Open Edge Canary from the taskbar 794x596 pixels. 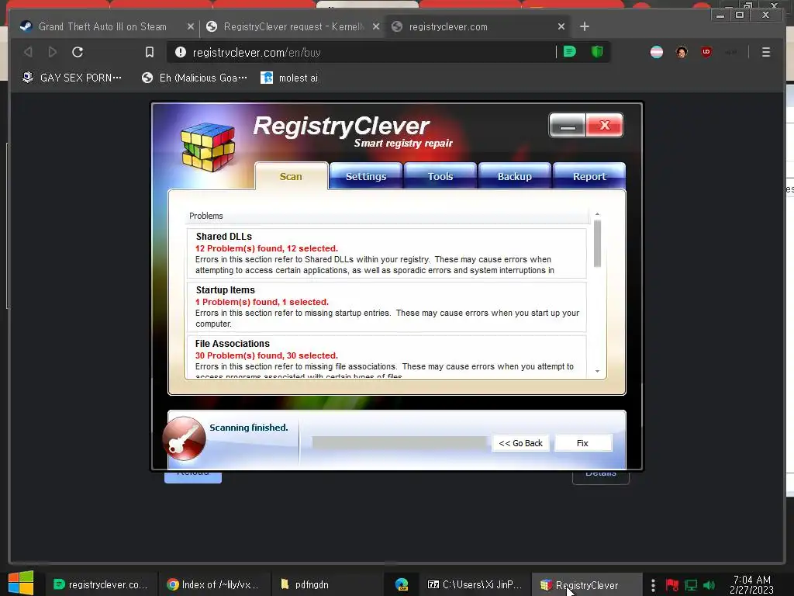pos(402,584)
